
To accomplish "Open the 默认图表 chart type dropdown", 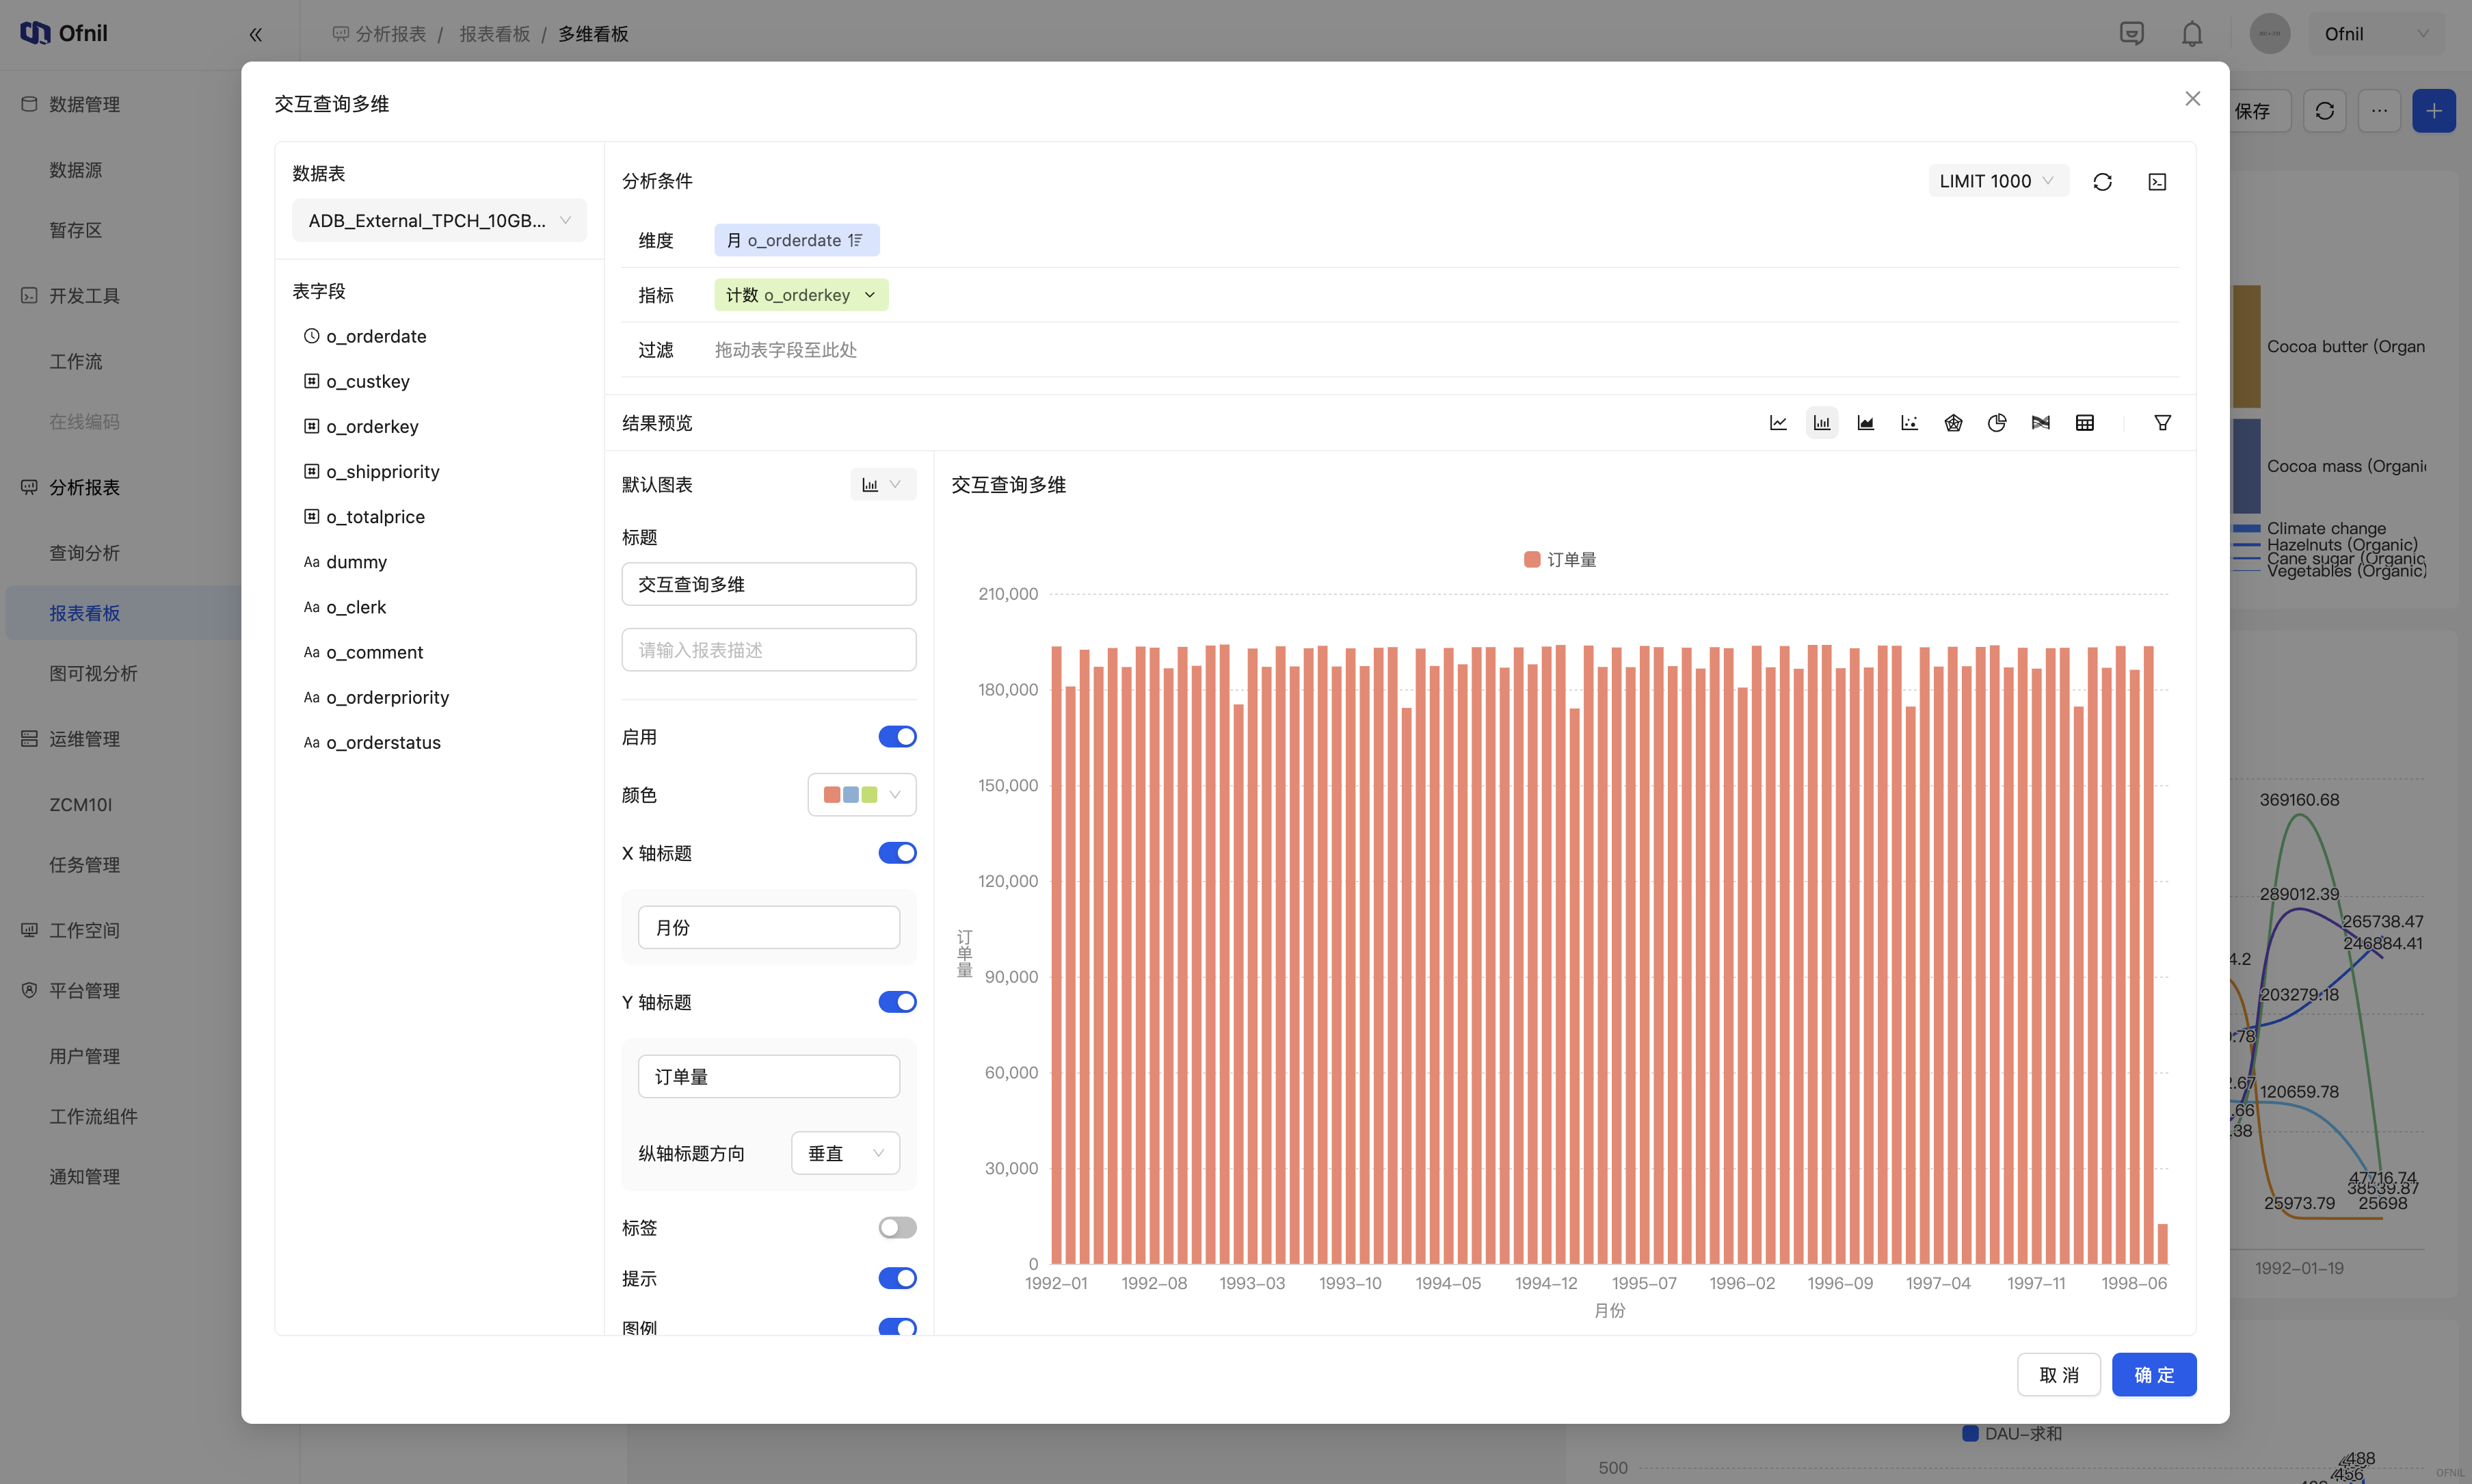I will tap(883, 485).
